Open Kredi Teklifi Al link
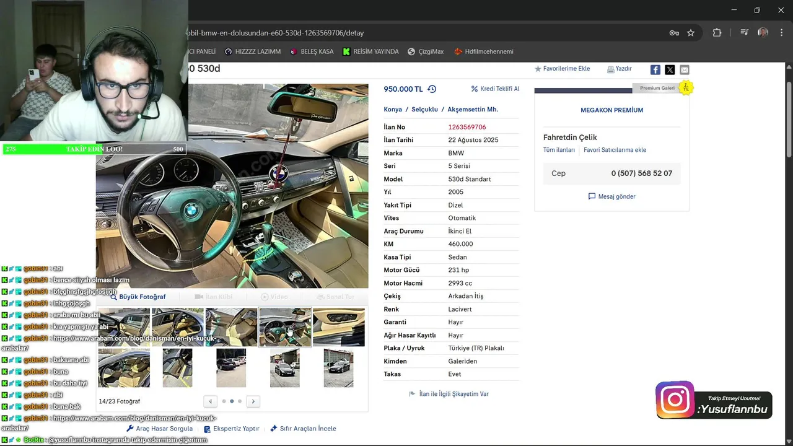793x446 pixels. [x=495, y=89]
